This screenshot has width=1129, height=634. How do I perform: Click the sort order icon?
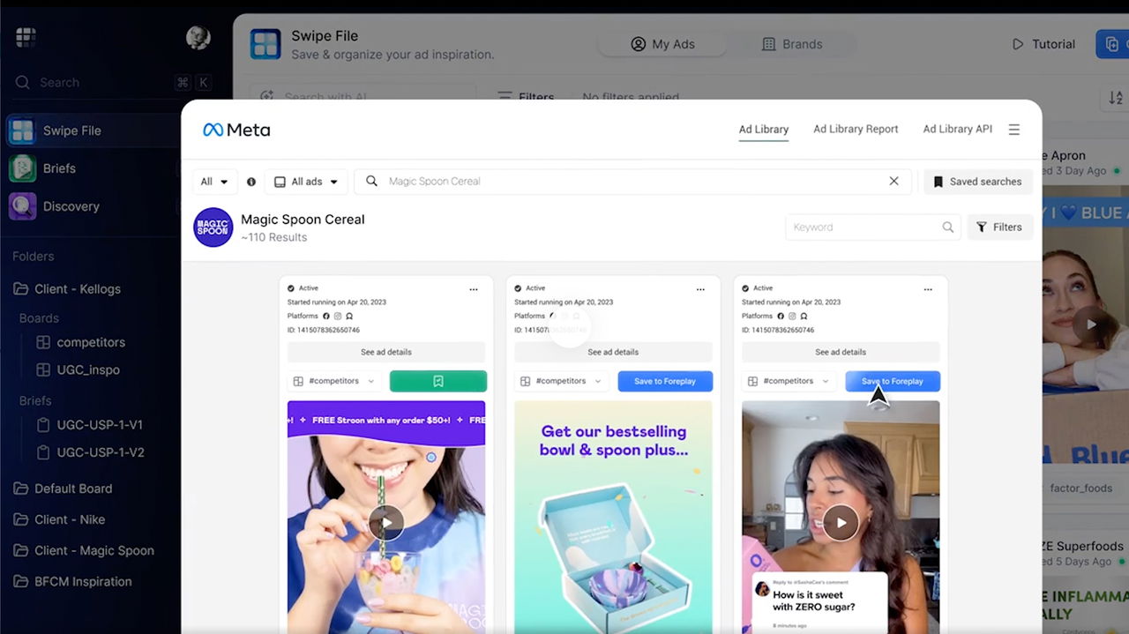tap(1116, 97)
